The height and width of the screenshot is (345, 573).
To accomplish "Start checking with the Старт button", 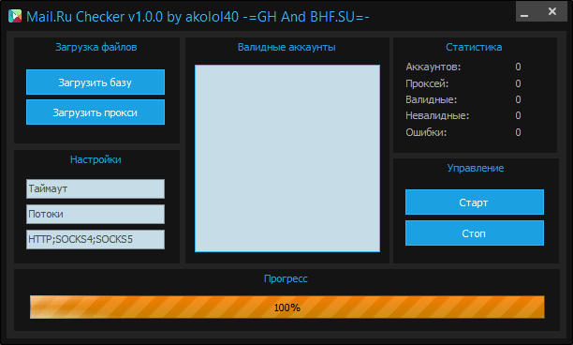I will point(475,202).
